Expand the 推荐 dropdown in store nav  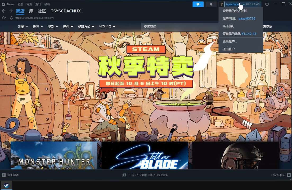point(38,27)
